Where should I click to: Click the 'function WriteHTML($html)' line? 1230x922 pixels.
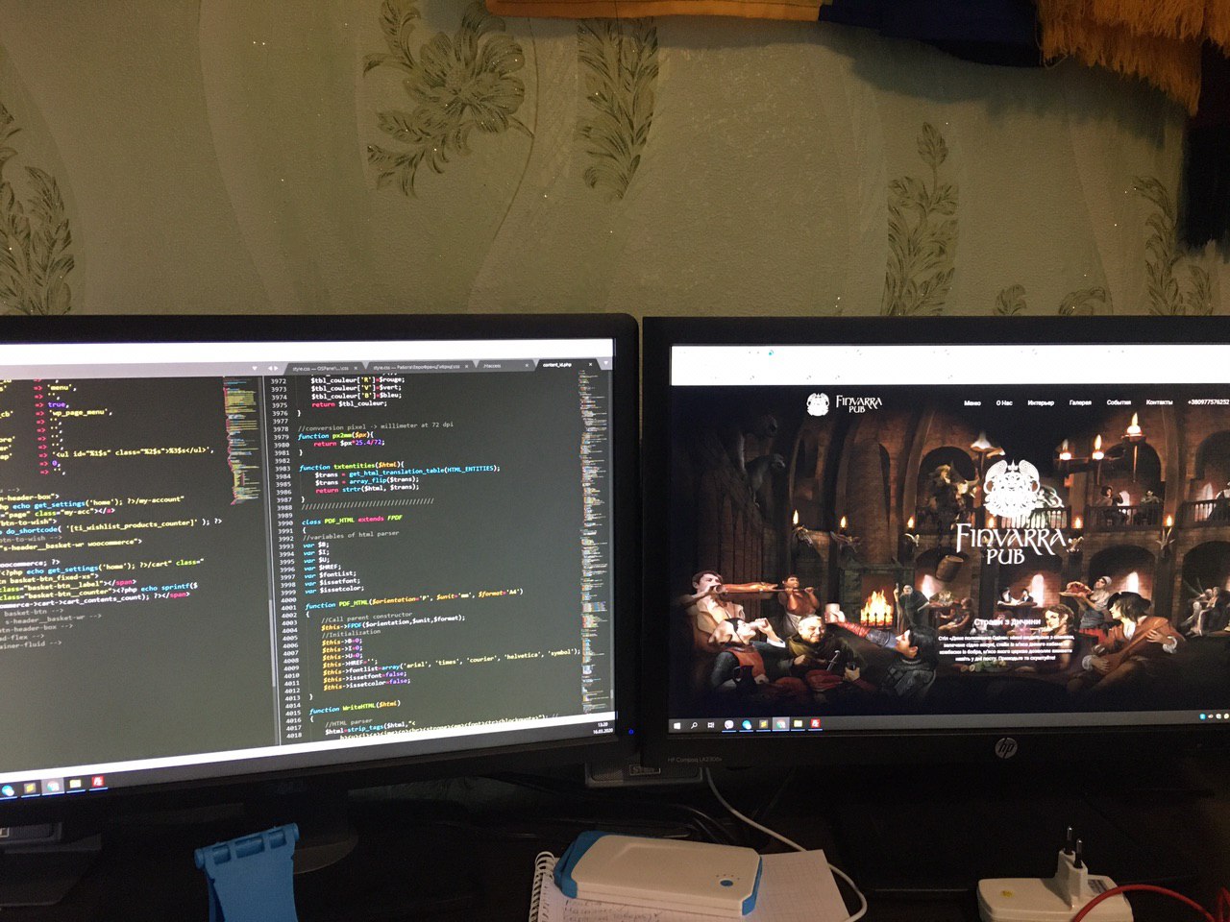(x=355, y=707)
